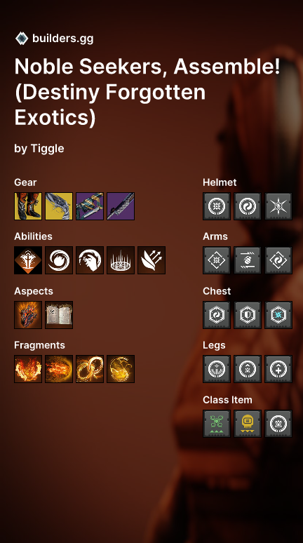Select the open book aspect icon
The width and height of the screenshot is (303, 543).
[59, 315]
